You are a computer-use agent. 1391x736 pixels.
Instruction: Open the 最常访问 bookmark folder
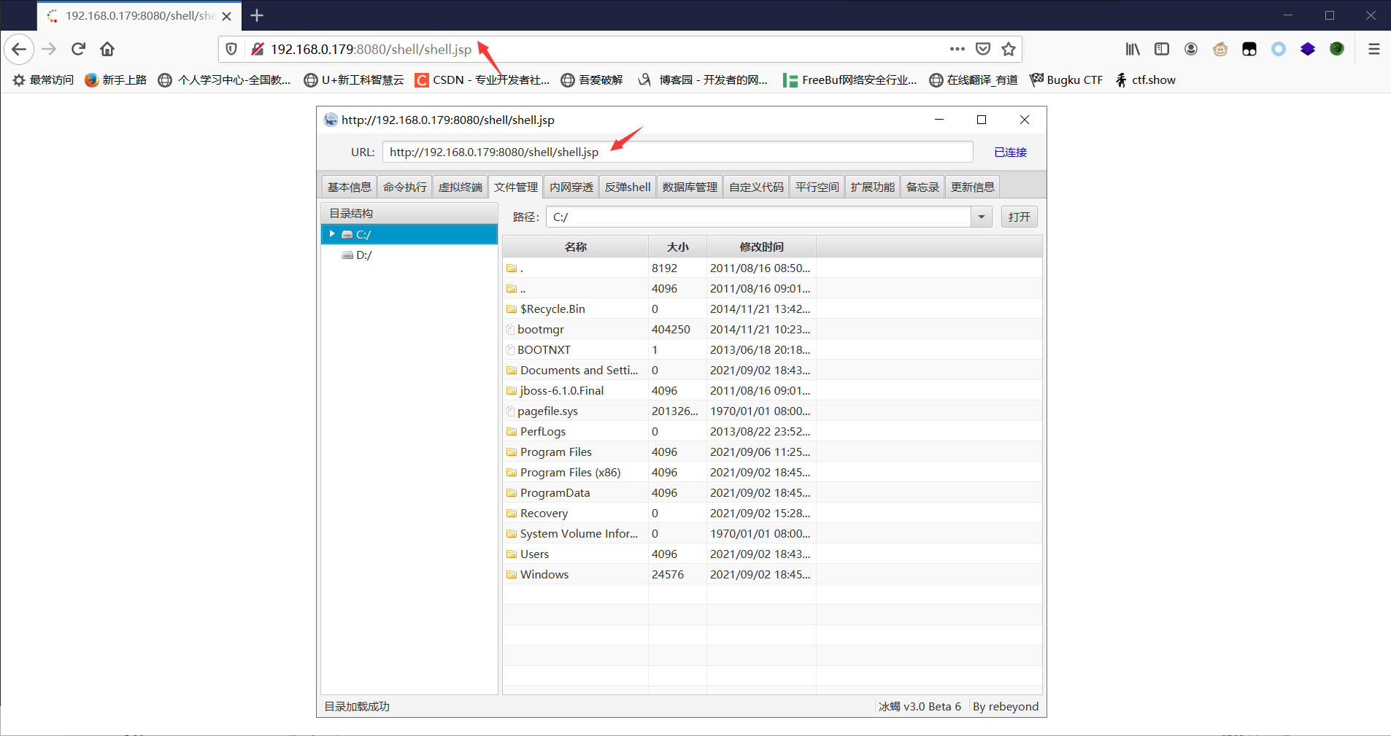point(44,80)
